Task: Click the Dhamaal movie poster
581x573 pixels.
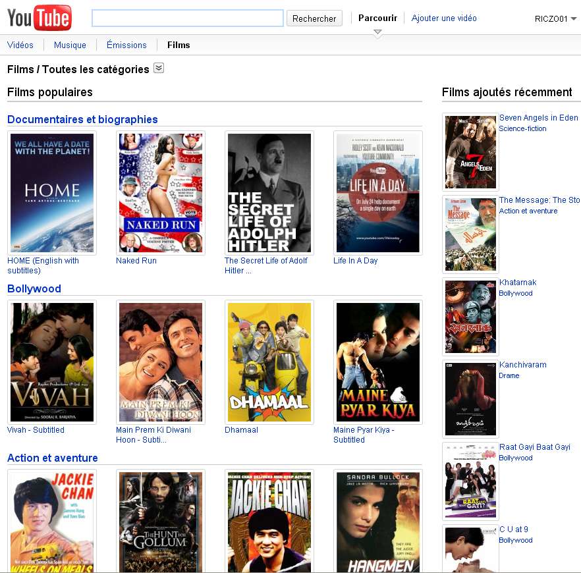Action: click(269, 362)
